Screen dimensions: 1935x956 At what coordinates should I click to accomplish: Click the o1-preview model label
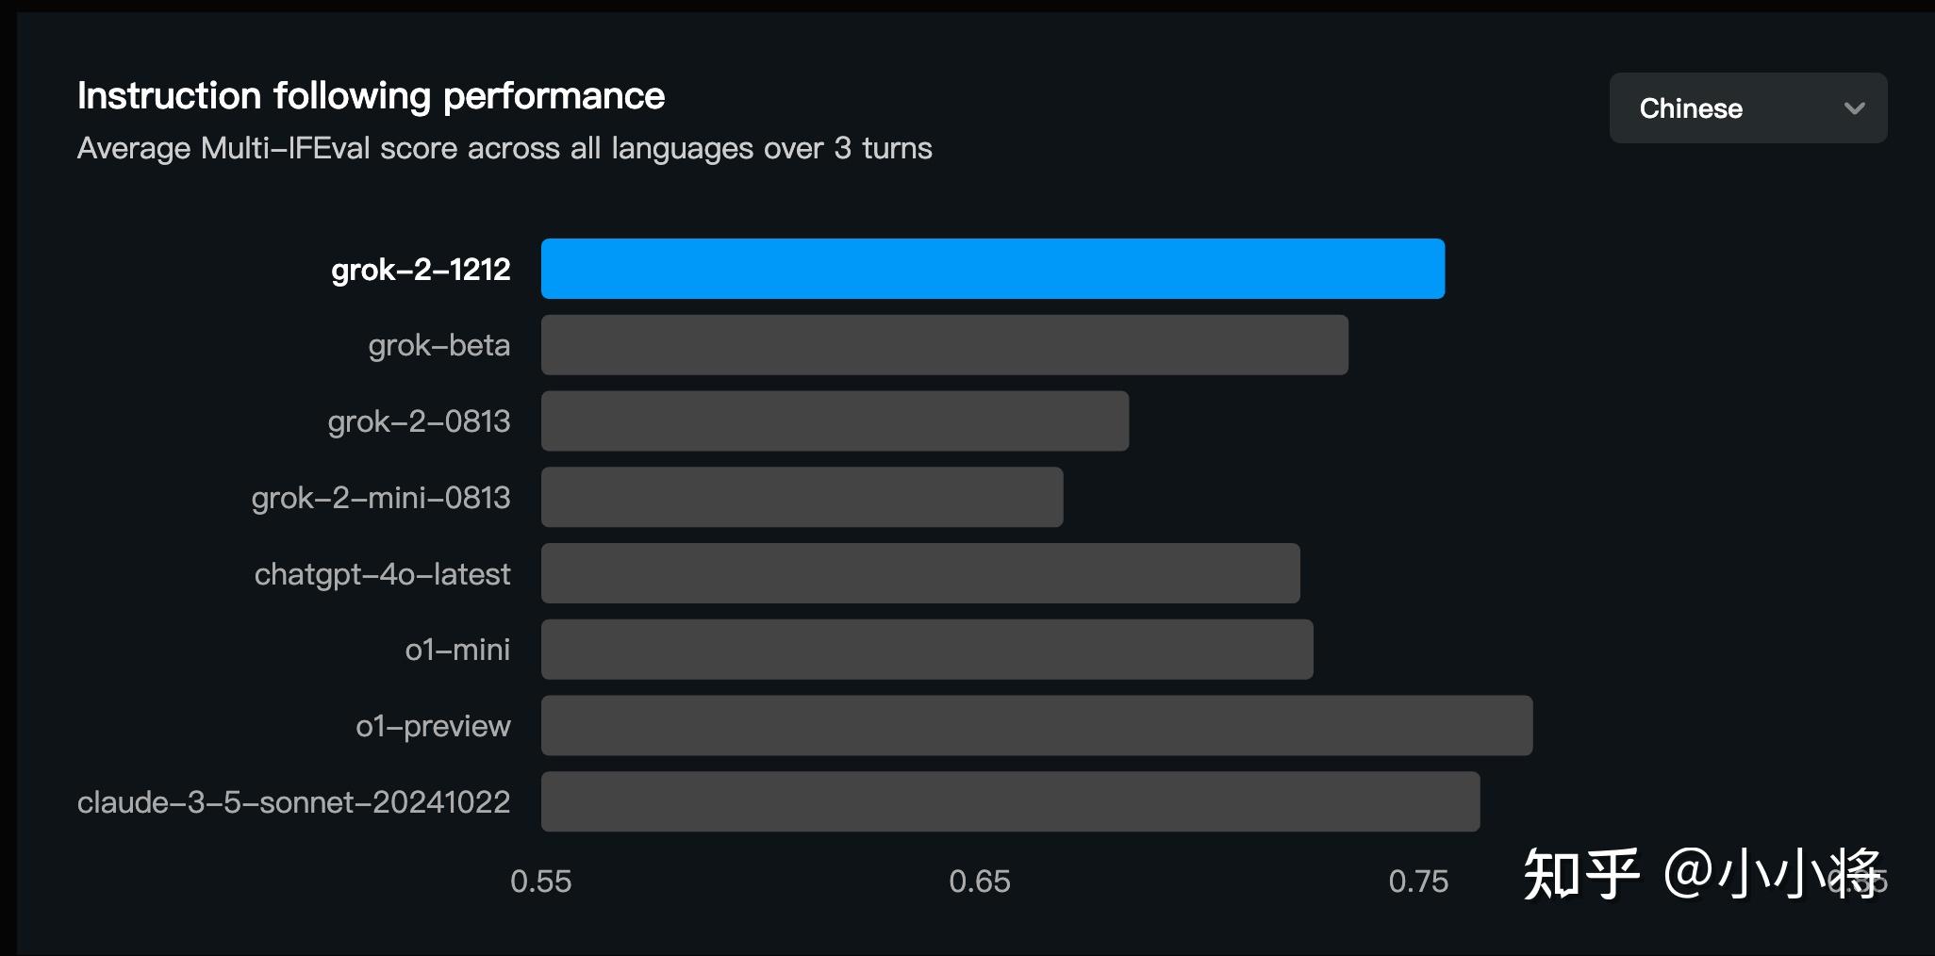(x=433, y=726)
